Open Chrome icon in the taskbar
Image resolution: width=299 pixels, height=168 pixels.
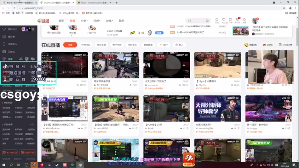coord(80,165)
